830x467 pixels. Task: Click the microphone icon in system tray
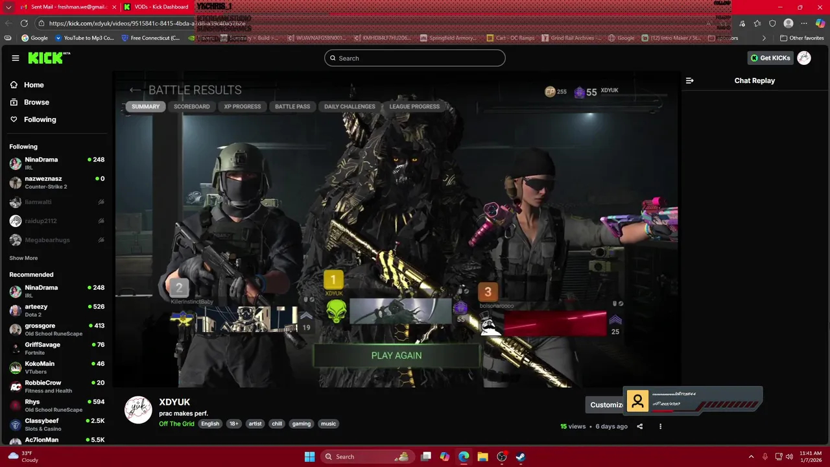click(765, 457)
